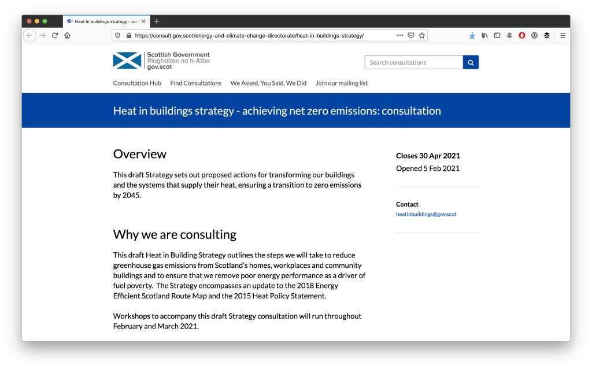Save page to Pocket icon
Screen dimensions: 592x370
(411, 35)
